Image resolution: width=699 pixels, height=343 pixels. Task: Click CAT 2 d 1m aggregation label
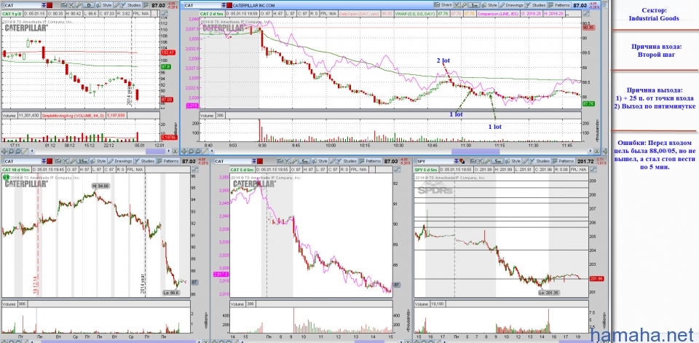[212, 14]
